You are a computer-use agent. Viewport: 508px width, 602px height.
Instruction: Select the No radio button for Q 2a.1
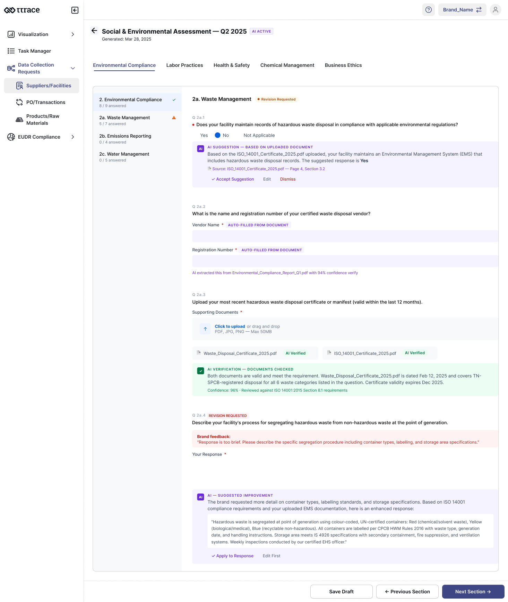tap(218, 136)
